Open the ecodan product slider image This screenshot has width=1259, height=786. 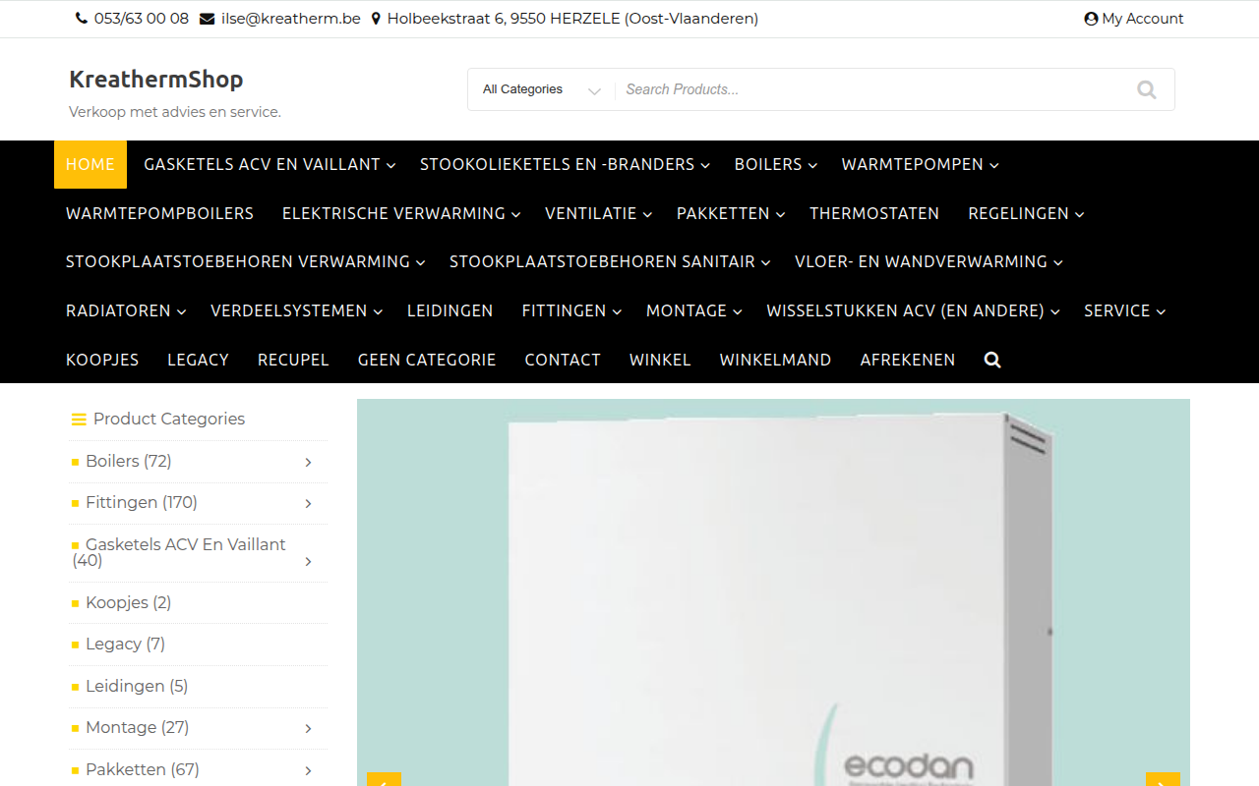click(x=773, y=592)
